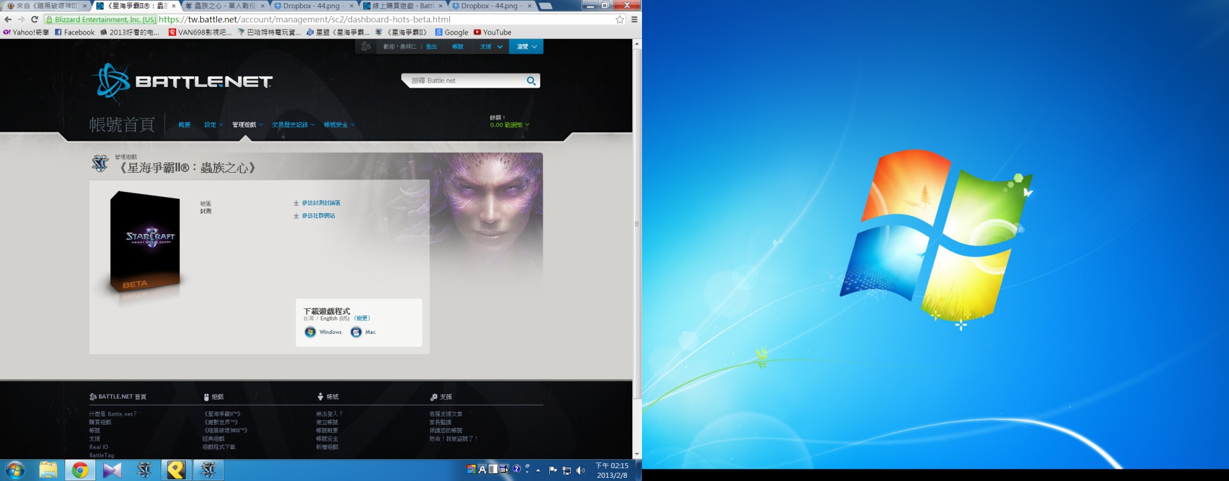Open the network icon in the system tray
Image resolution: width=1229 pixels, height=481 pixels.
[x=566, y=470]
